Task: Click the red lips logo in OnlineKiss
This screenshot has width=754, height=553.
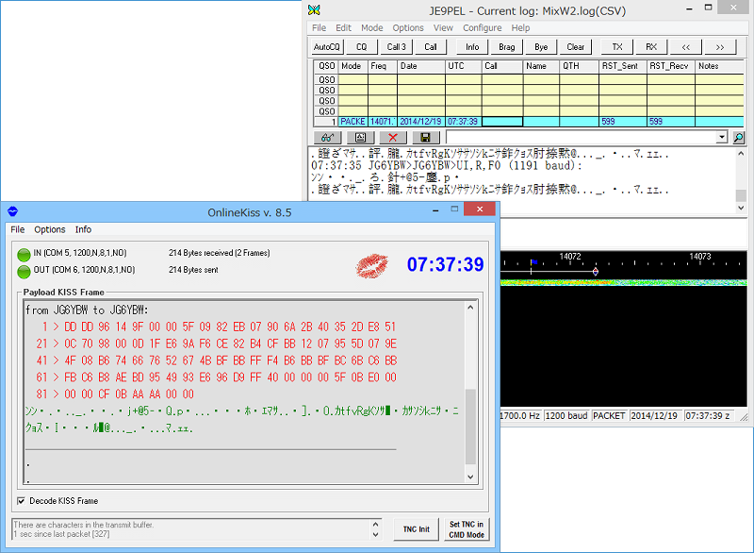Action: pyautogui.click(x=371, y=266)
